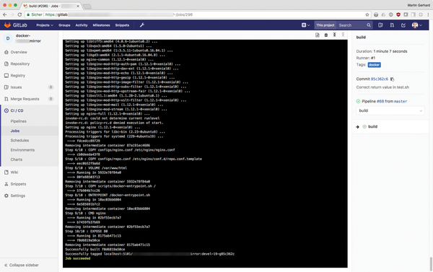Go to Groups in top navbar
This screenshot has width=433, height=272.
click(x=64, y=25)
